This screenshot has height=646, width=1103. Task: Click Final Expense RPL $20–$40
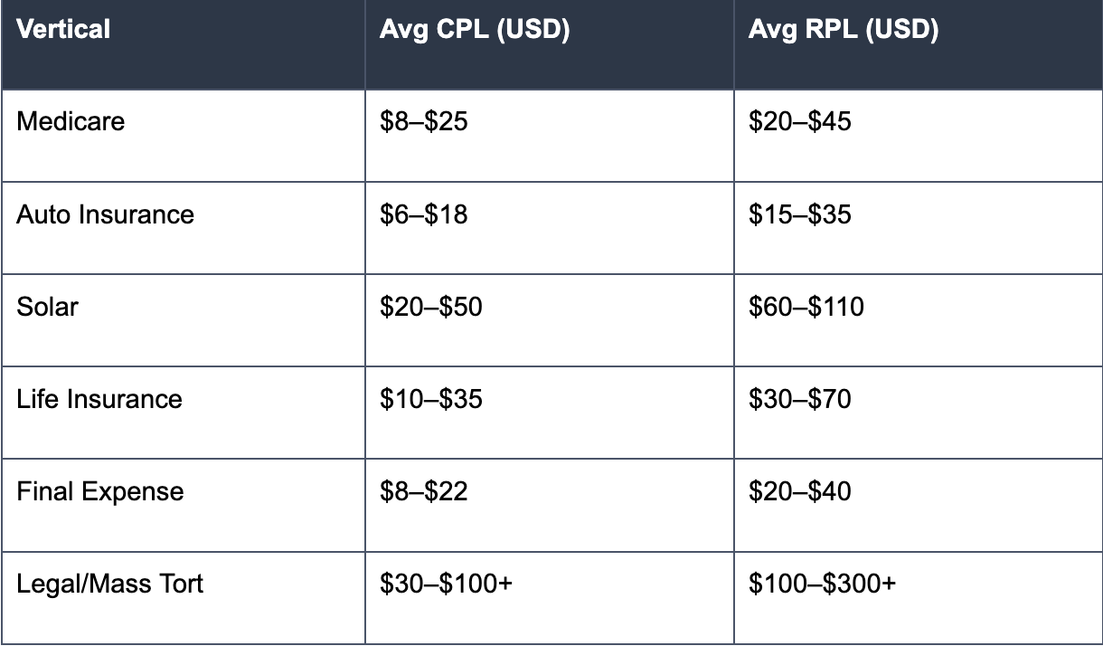click(x=800, y=491)
